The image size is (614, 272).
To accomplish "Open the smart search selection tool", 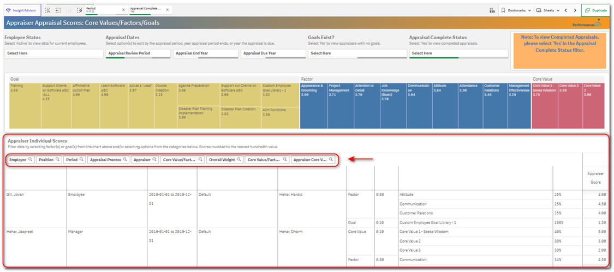I will pyautogui.click(x=48, y=10).
